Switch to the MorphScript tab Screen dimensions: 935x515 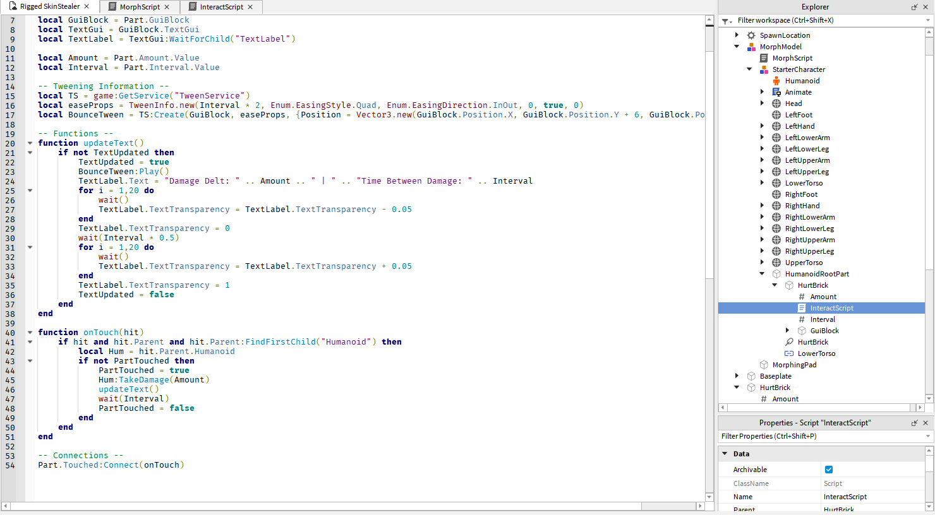click(140, 7)
